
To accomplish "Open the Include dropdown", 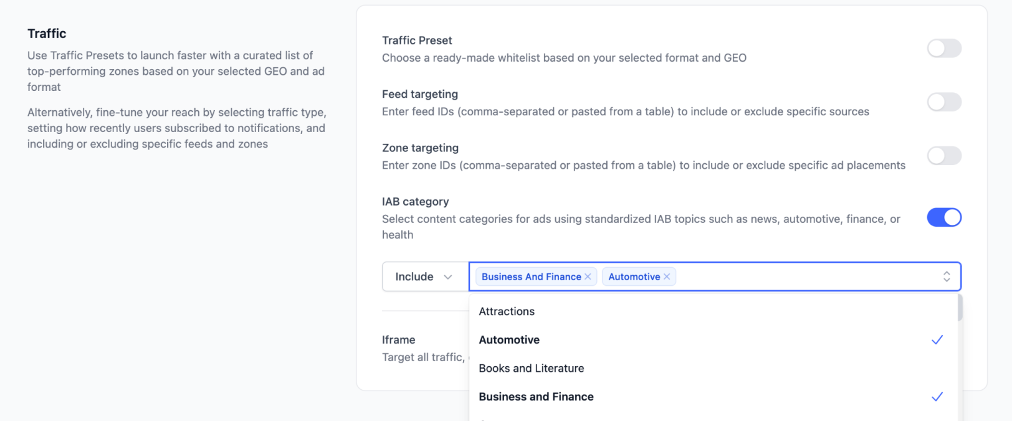I will (x=424, y=277).
